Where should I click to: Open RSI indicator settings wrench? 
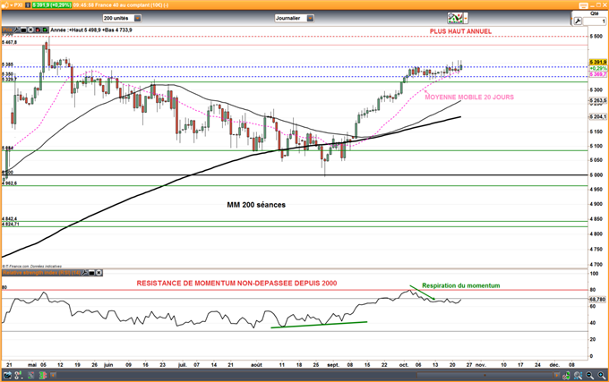pyautogui.click(x=84, y=273)
